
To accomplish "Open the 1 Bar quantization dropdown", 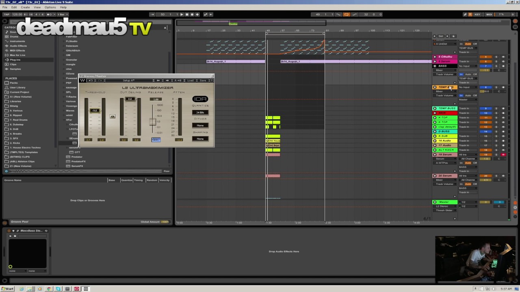I will [x=63, y=14].
